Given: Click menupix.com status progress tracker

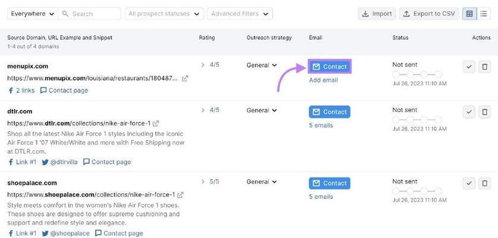Looking at the screenshot, I should pyautogui.click(x=417, y=74).
